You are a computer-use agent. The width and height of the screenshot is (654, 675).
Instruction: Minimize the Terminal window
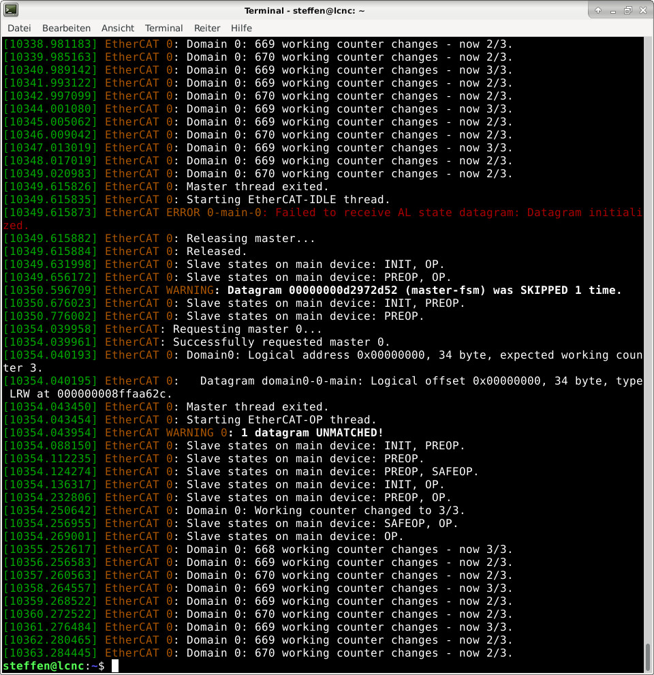coord(612,10)
